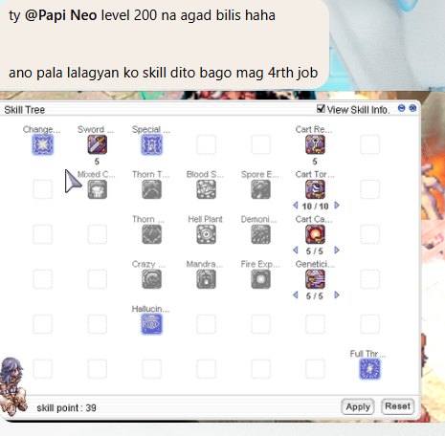This screenshot has width=445, height=436.
Task: Click the Spore Explosion skill icon
Action: [x=260, y=189]
